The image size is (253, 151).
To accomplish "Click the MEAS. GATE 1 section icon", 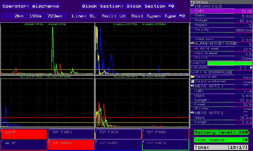I will click(192, 86).
